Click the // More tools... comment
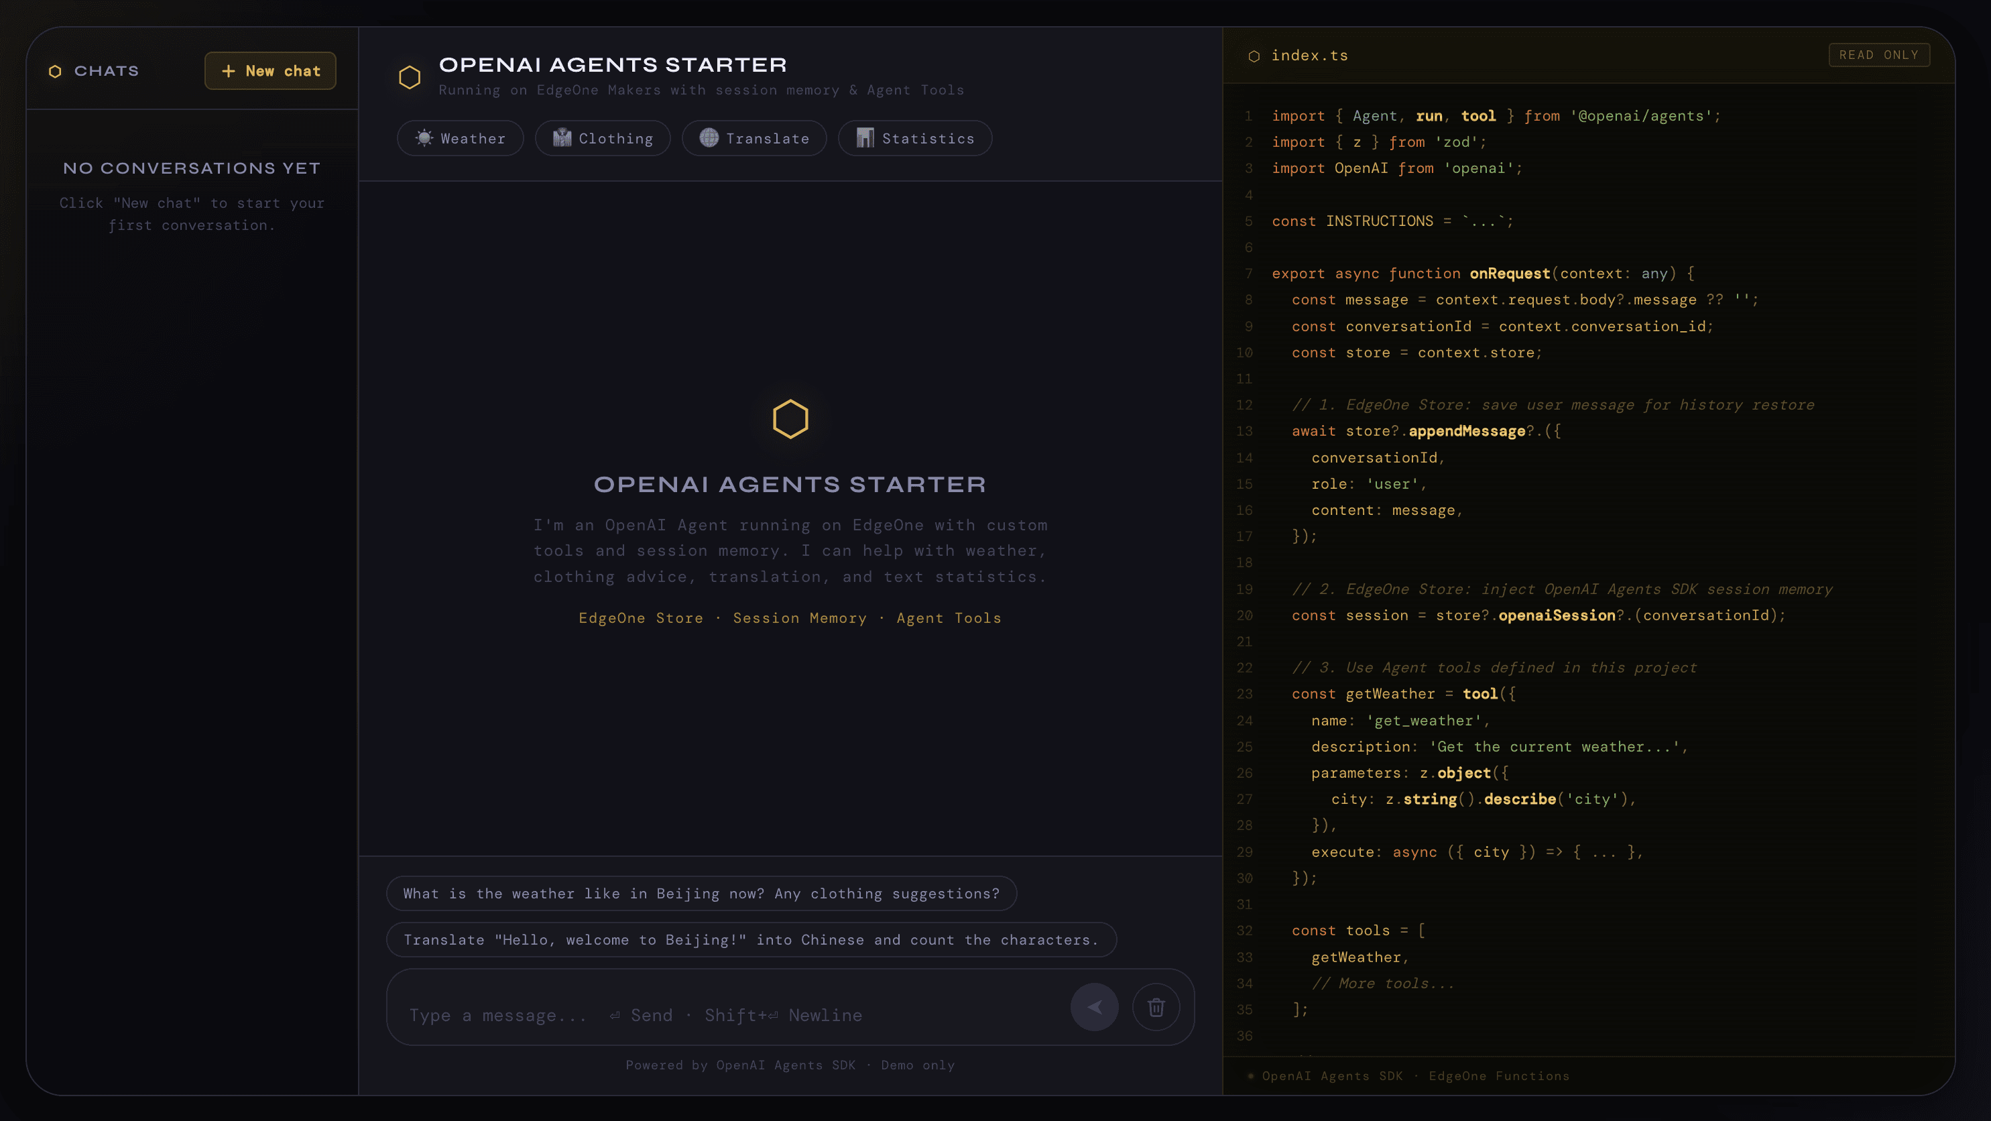This screenshot has width=1991, height=1121. tap(1383, 984)
